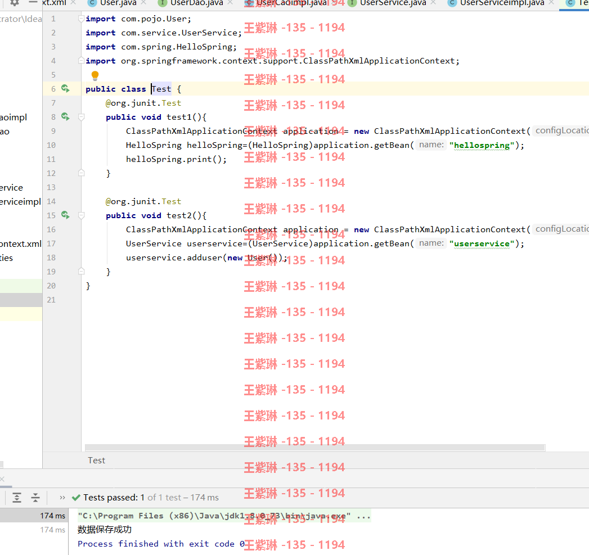This screenshot has width=589, height=555.
Task: Click 'Process finished with exit code 0'
Action: (x=161, y=544)
